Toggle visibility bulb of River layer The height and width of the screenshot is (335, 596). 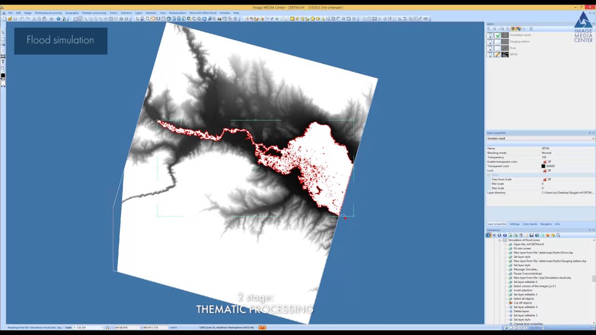(490, 48)
